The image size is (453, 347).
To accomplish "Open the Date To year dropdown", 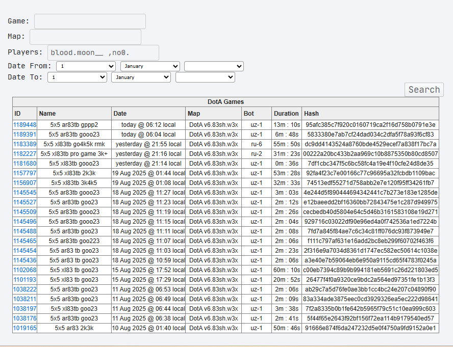I will coord(205,77).
